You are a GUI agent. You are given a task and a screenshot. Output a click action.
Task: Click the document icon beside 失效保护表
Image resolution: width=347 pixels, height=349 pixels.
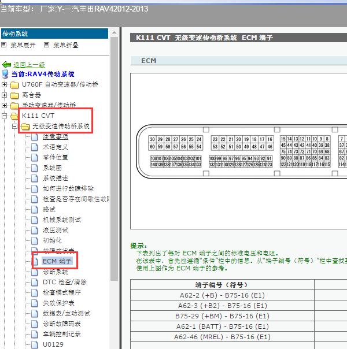pyautogui.click(x=35, y=303)
